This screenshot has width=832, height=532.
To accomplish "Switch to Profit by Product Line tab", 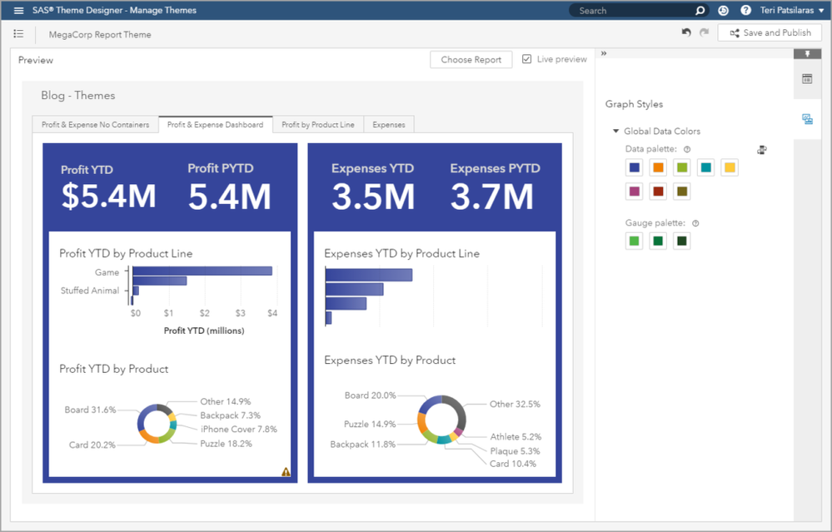I will (x=317, y=125).
